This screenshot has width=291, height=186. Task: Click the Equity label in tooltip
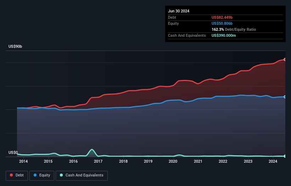coord(173,23)
